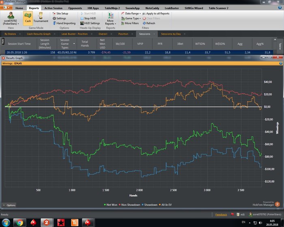This screenshot has width=284, height=227.
Task: Close the Overall report tab
Action: click(x=111, y=34)
